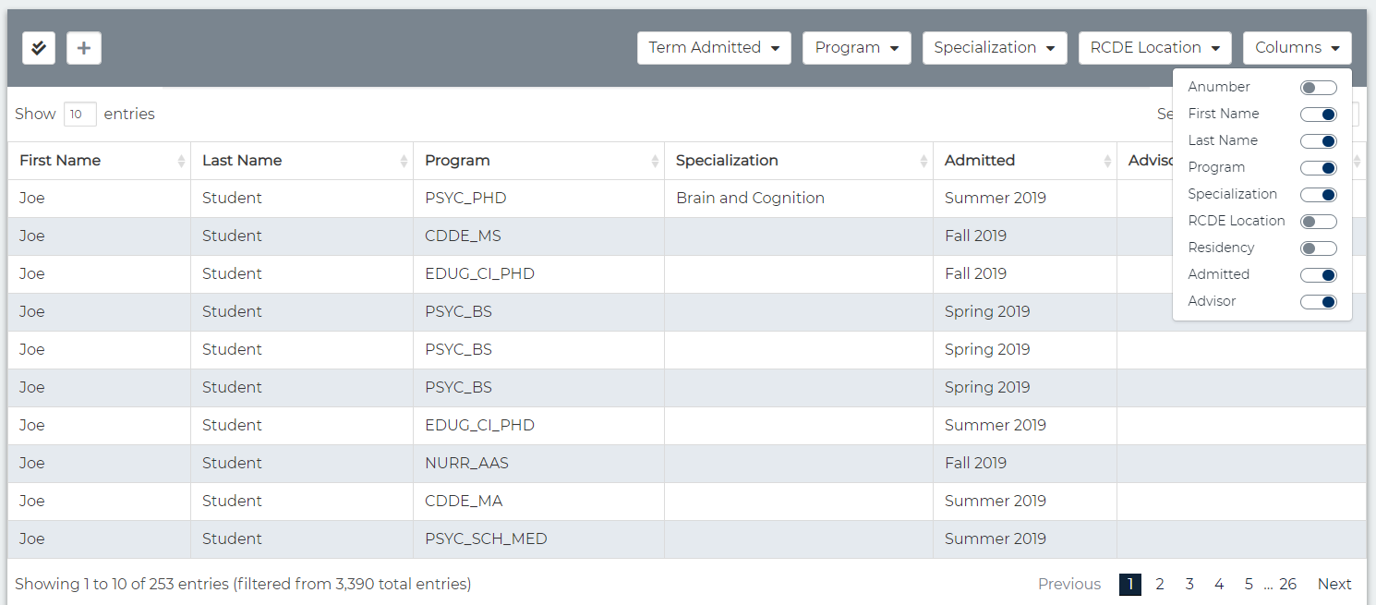
Task: Expand the Program filter dropdown
Action: [x=856, y=48]
